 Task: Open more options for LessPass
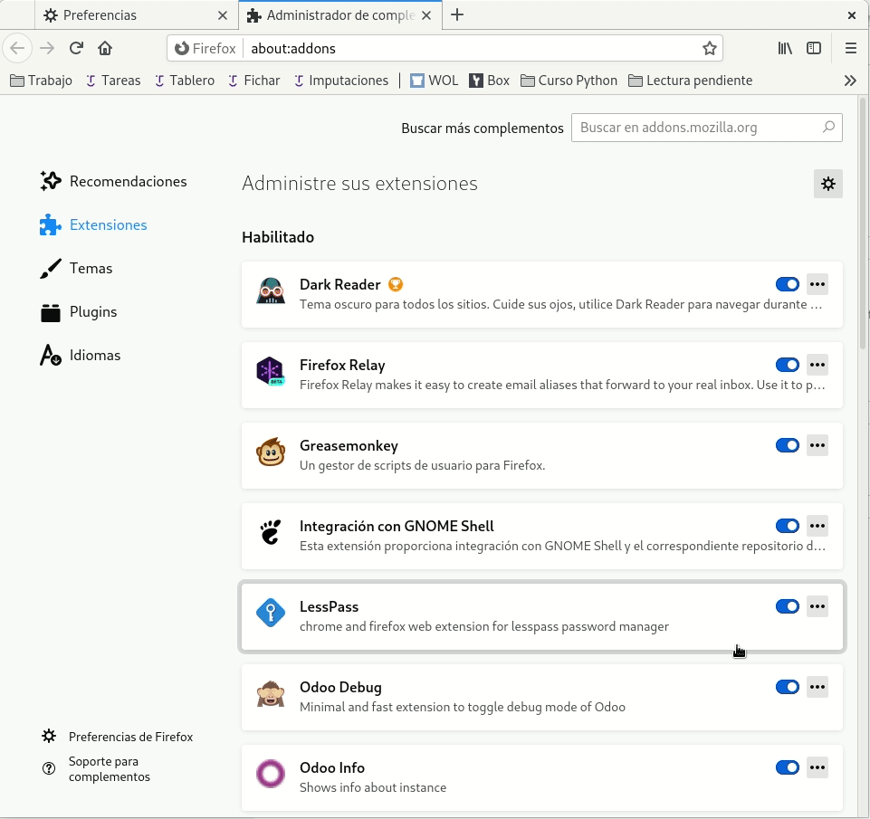click(817, 606)
